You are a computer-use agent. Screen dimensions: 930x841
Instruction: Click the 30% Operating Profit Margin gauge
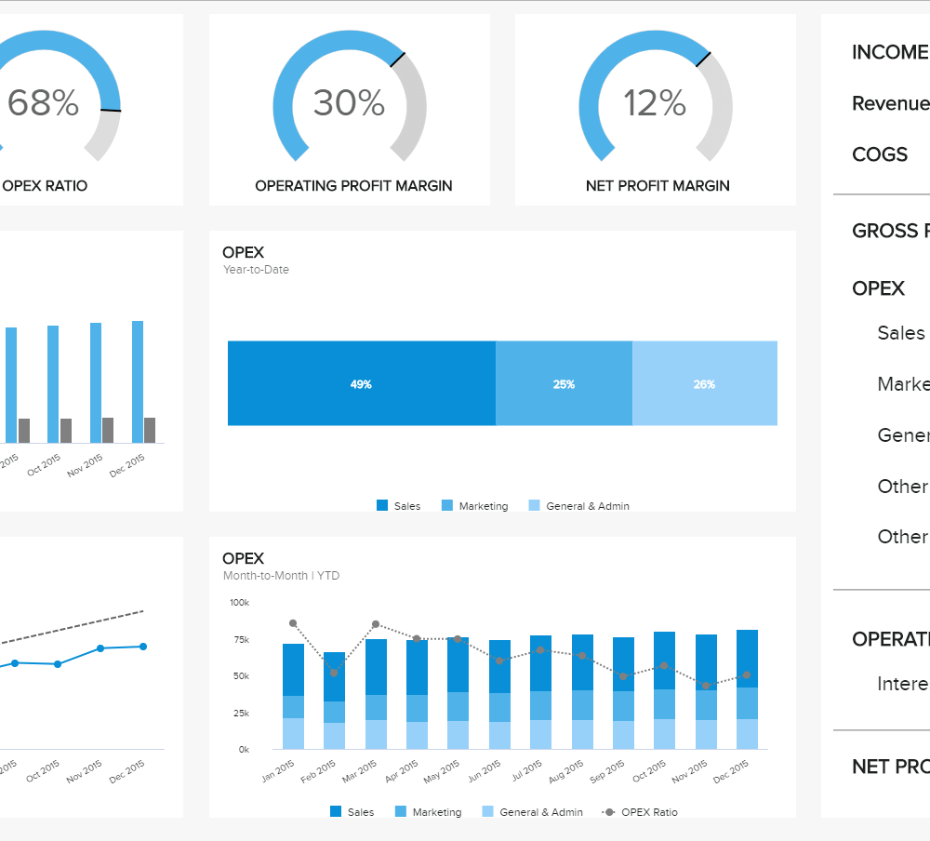point(349,103)
